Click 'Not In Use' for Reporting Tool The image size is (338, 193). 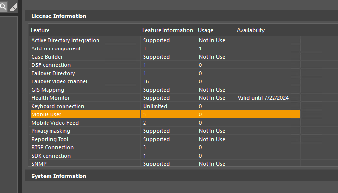click(x=212, y=139)
